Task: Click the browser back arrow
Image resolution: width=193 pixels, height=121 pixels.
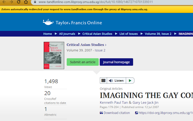Action: click(4, 2)
